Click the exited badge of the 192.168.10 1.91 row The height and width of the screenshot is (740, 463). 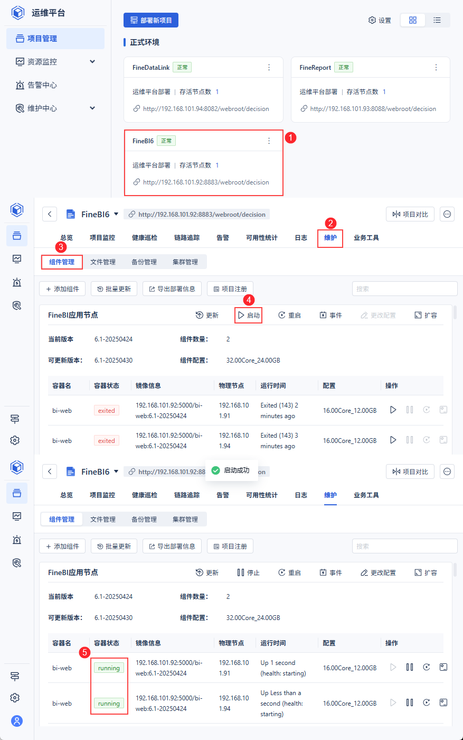107,411
